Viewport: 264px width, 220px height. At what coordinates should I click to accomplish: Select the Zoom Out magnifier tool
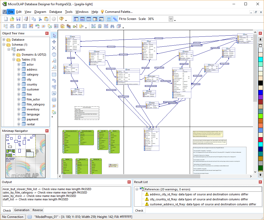pos(54,67)
